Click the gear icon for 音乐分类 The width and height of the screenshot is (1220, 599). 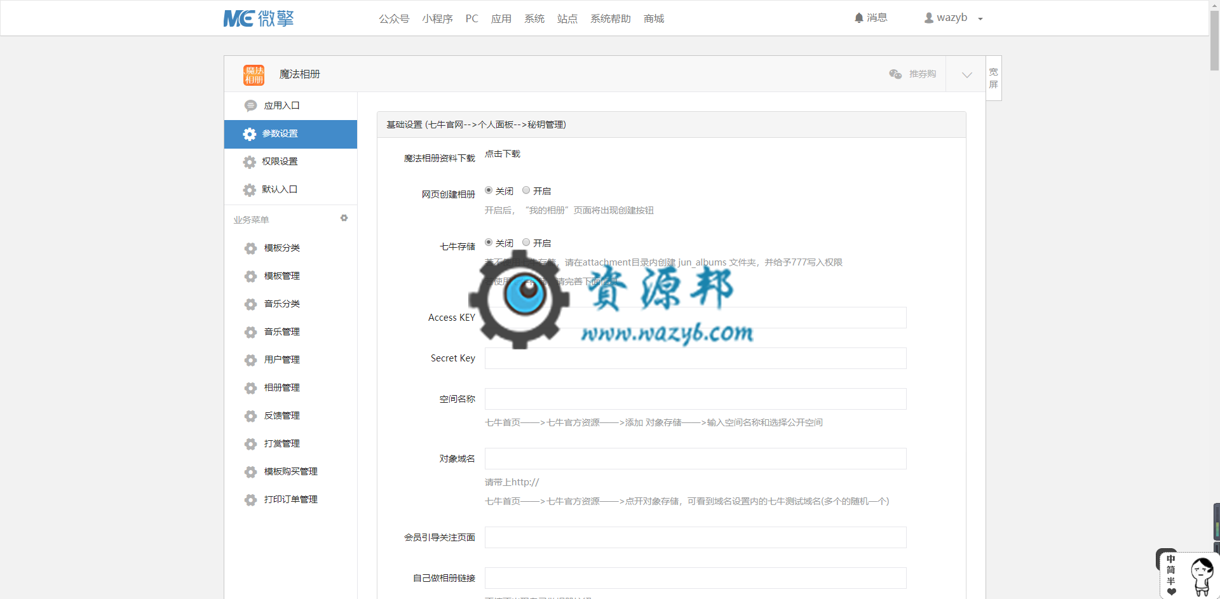(250, 304)
